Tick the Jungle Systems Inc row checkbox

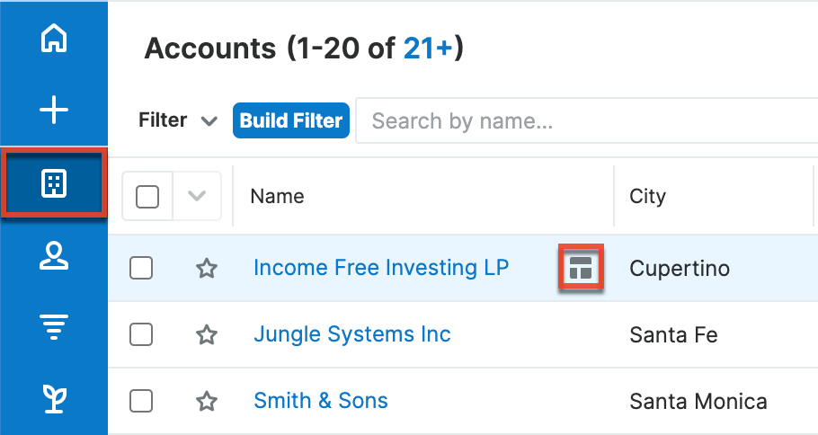point(141,335)
